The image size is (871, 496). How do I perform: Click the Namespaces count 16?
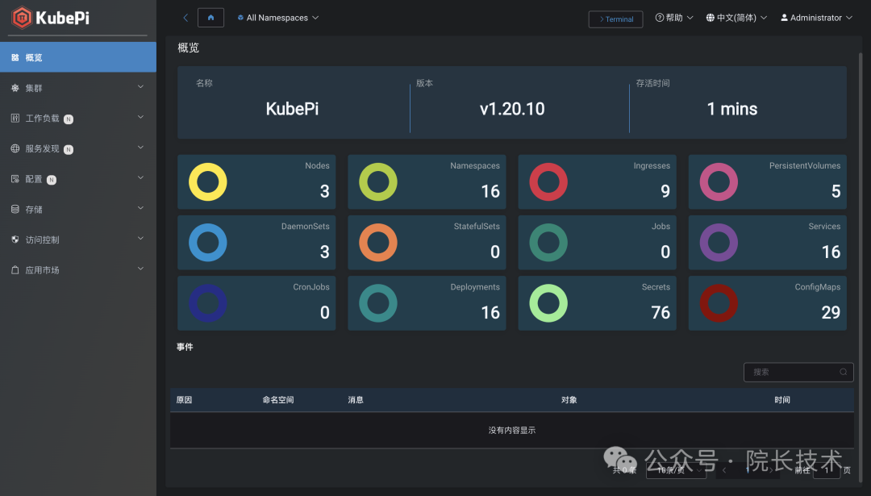[490, 192]
